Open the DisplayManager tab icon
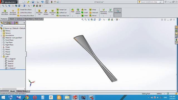 pos(16,23)
